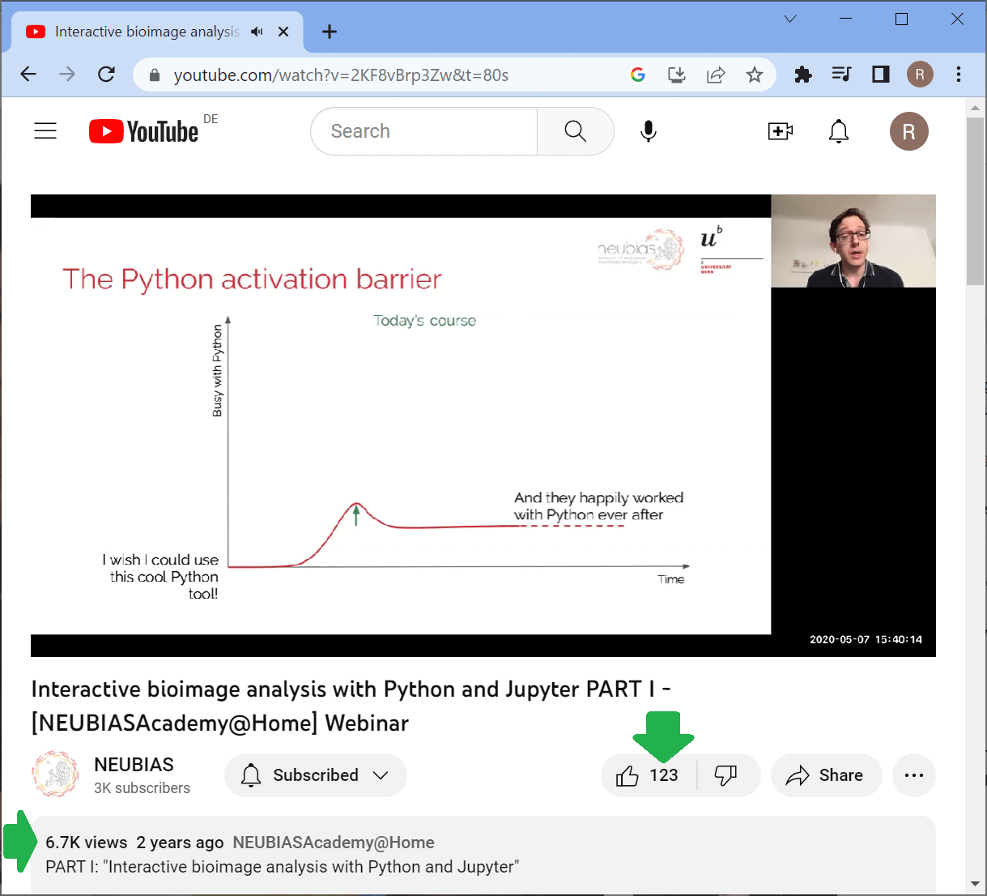Open the NEUBIAS channel name link
Image resolution: width=987 pixels, height=896 pixels.
point(134,765)
